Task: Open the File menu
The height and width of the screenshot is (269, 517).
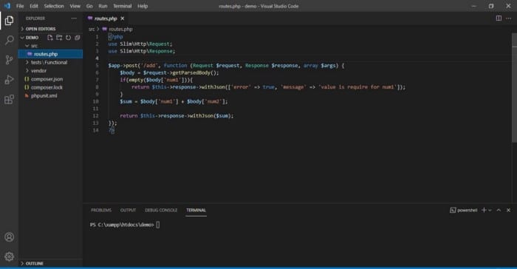Action: 20,6
